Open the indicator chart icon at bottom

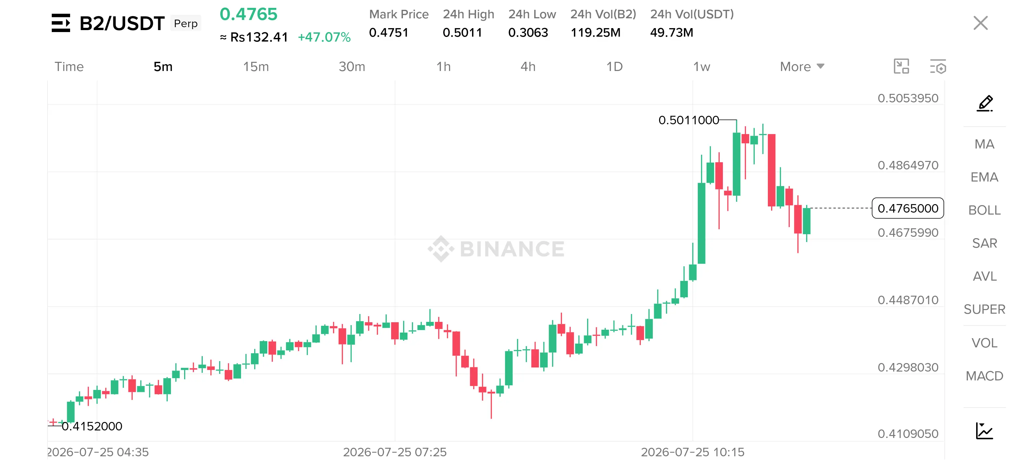(x=984, y=430)
